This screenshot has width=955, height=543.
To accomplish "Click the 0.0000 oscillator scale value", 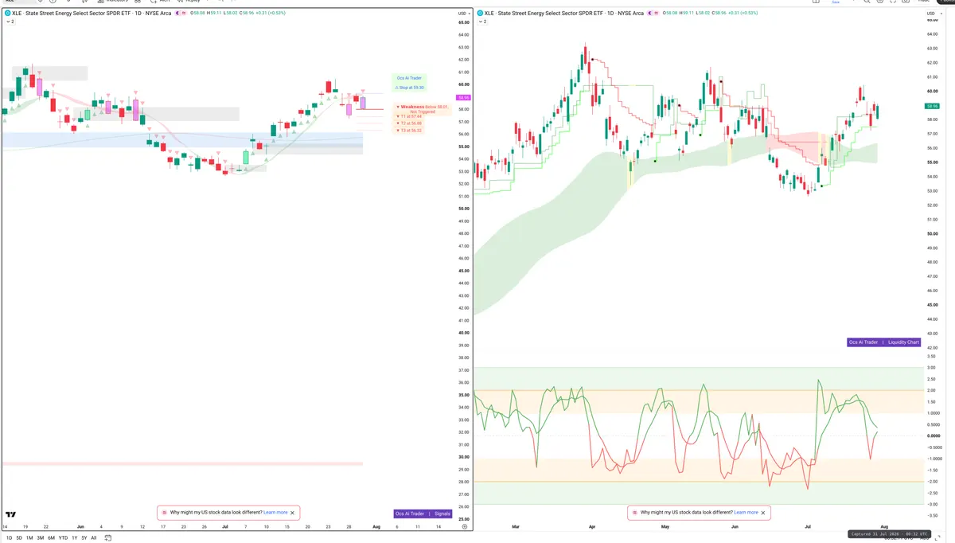I will coord(932,436).
